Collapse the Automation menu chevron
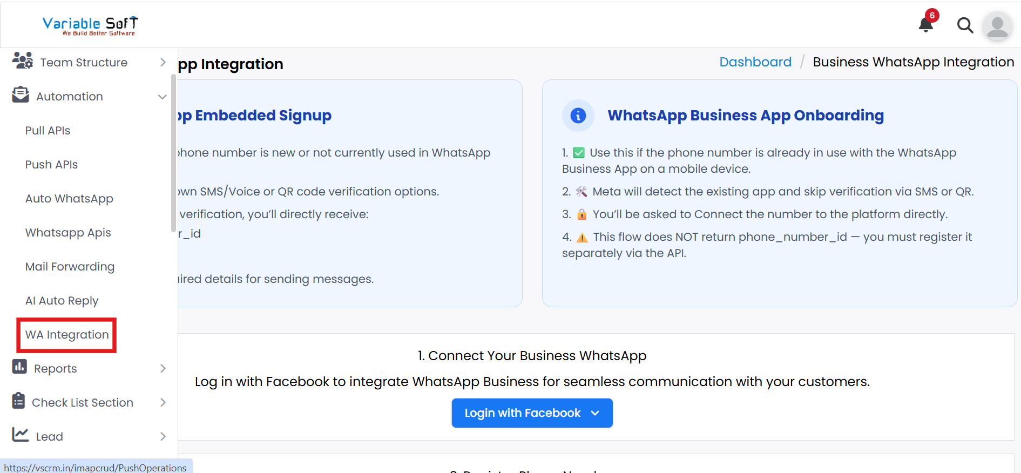 (x=162, y=97)
